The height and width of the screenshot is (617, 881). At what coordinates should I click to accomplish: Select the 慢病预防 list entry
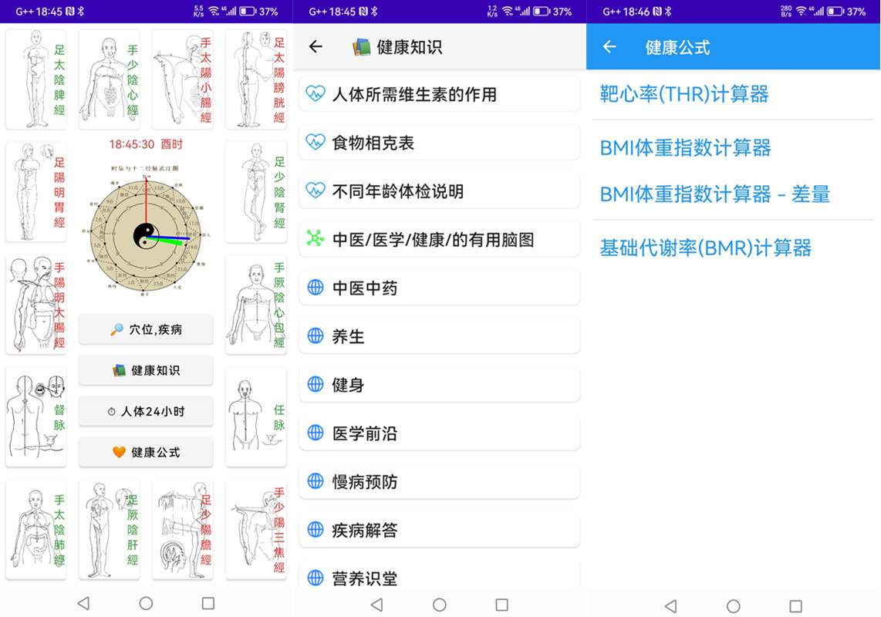[439, 482]
